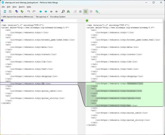
Task: Click left pane guitar_cable loc line
Action: pos(36,91)
